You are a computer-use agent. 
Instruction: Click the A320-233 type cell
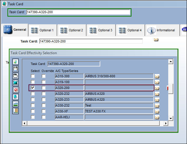[x=69, y=100]
